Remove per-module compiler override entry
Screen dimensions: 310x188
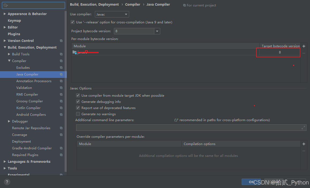[304, 151]
